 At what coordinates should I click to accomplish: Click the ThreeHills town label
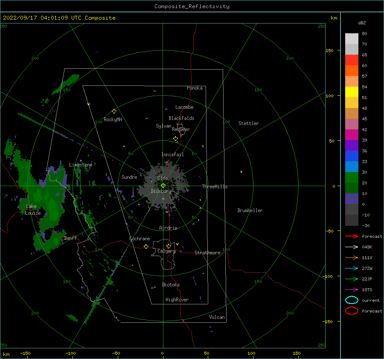(215, 187)
